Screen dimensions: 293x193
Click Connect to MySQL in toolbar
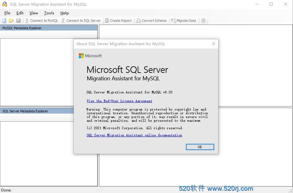pos(41,21)
